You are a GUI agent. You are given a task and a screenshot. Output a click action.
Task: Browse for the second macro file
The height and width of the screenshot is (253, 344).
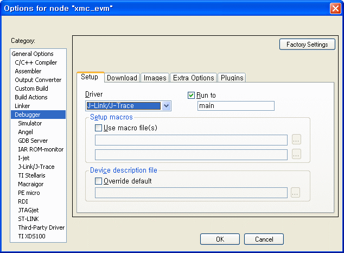coord(296,154)
